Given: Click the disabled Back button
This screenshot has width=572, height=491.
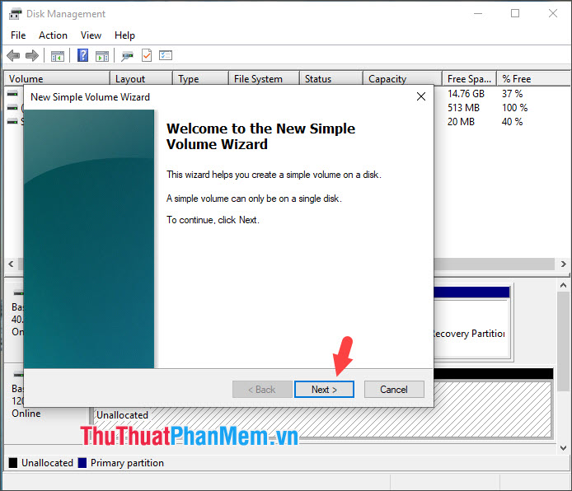Looking at the screenshot, I should coord(262,390).
